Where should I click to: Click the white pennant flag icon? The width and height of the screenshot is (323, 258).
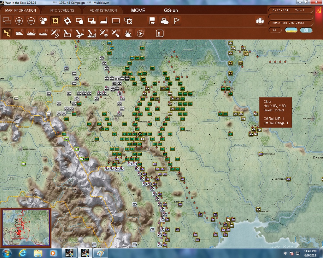pos(177,21)
